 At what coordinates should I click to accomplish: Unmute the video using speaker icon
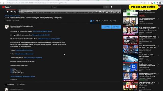[x=15, y=12]
